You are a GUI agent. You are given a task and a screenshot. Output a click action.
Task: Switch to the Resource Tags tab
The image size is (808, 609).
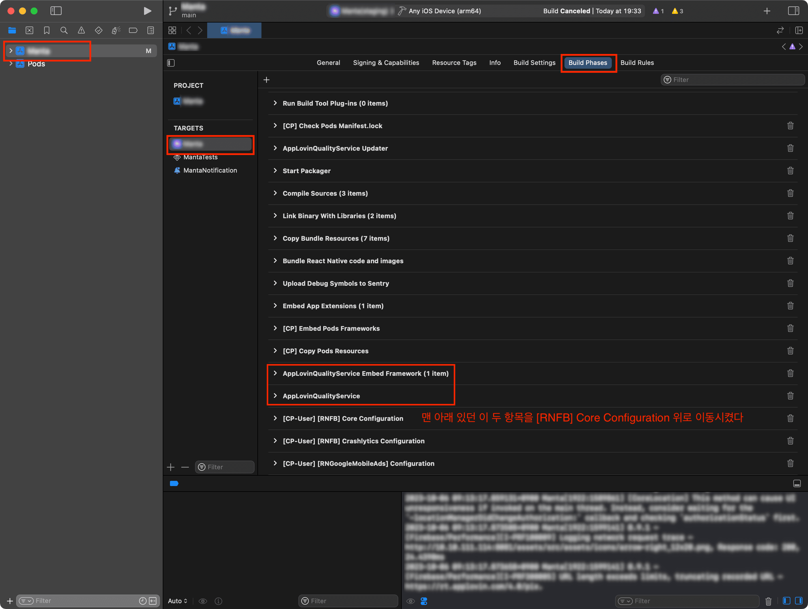(x=454, y=63)
